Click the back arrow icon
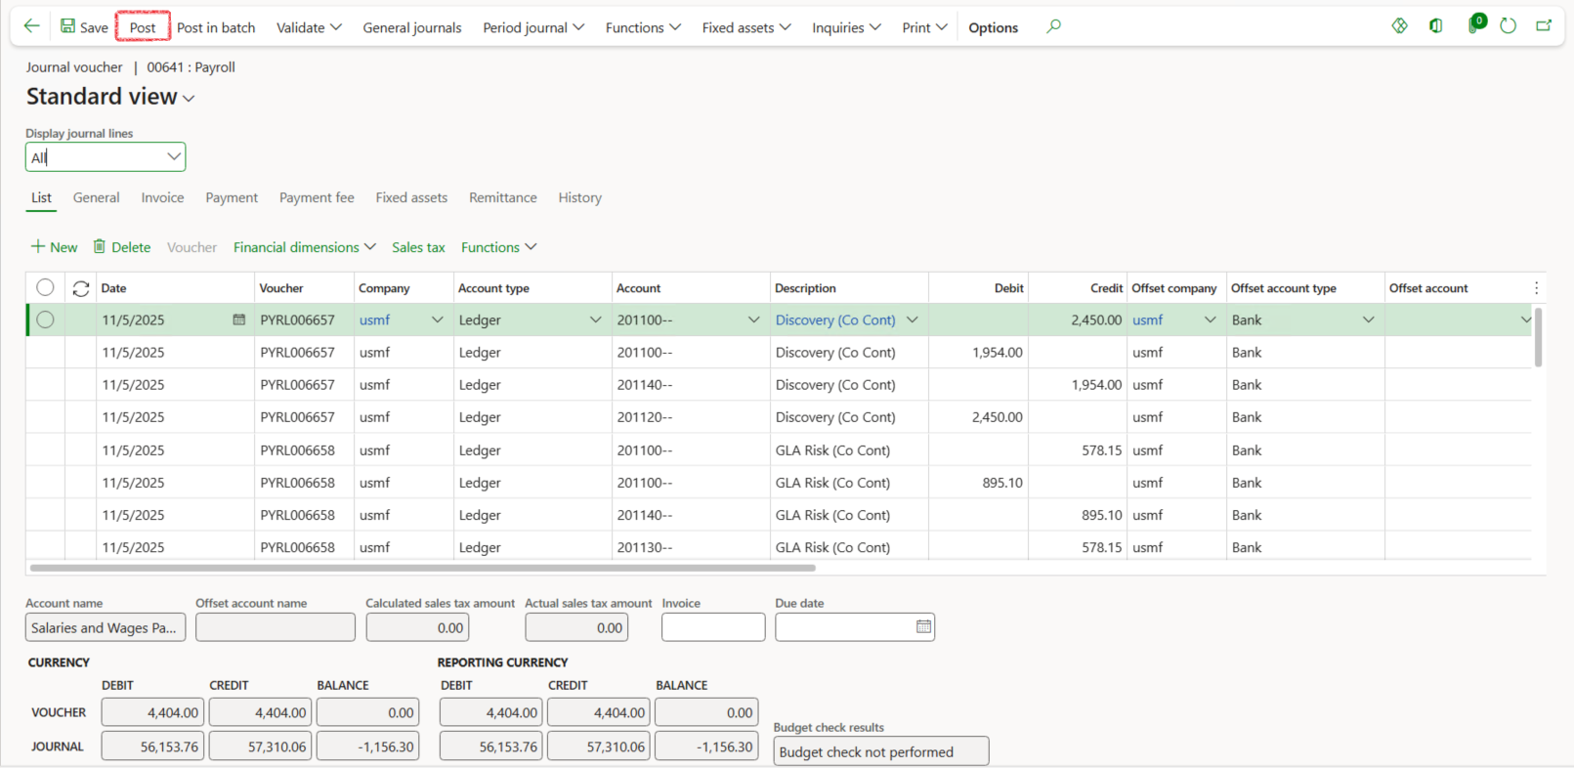The image size is (1574, 768). (31, 26)
